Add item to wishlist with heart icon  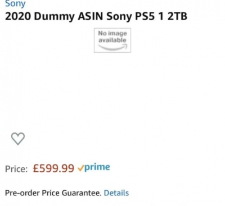click(x=18, y=139)
